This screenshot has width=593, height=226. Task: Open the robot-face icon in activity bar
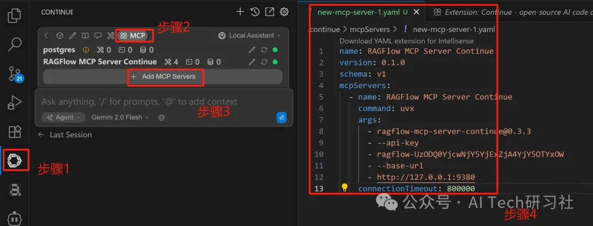15,218
